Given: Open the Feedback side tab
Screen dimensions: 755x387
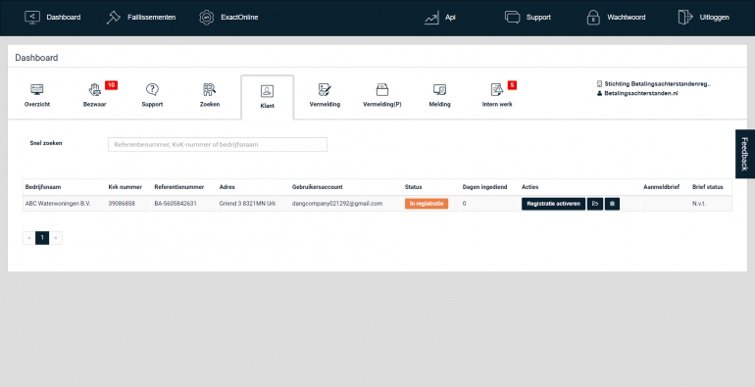Looking at the screenshot, I should 745,154.
